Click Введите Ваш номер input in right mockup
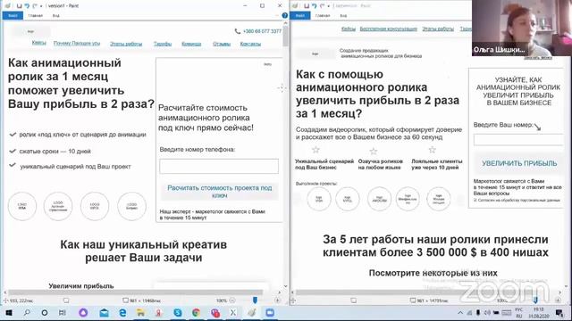This screenshot has height=321, width=572. pyautogui.click(x=518, y=139)
